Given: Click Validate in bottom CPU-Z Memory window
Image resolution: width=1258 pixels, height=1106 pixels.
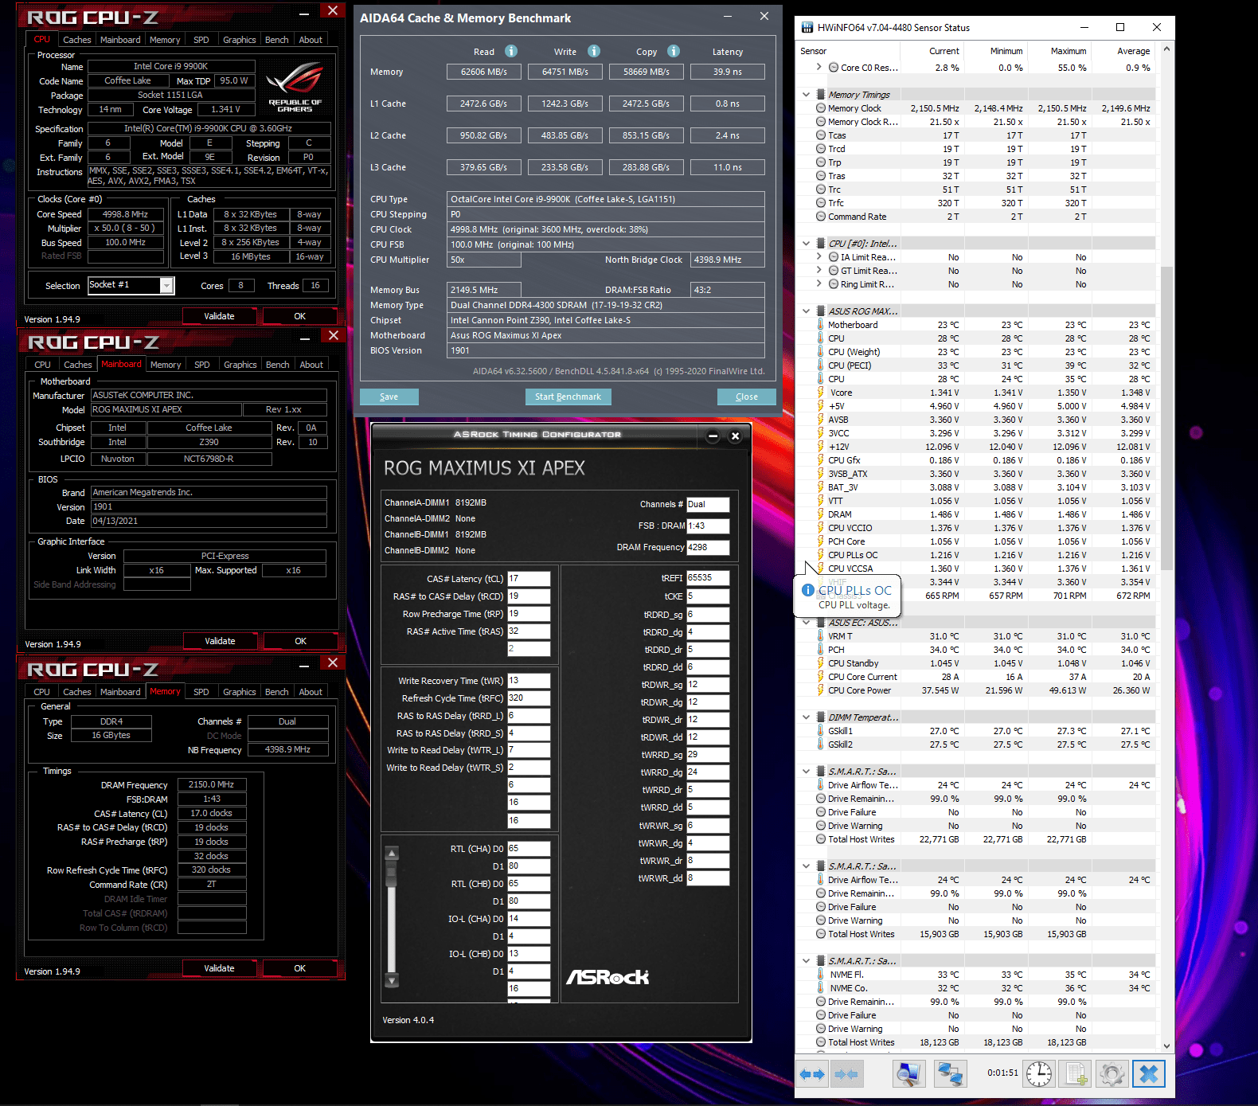Looking at the screenshot, I should (x=219, y=968).
